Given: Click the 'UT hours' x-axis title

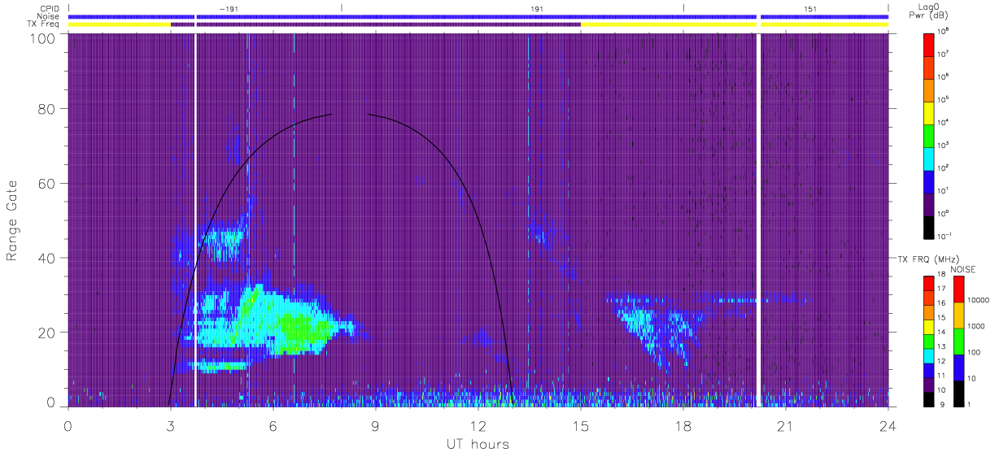Looking at the screenshot, I should 478,444.
